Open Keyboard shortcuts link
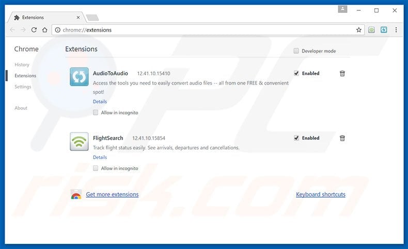This screenshot has width=408, height=249. 321,194
